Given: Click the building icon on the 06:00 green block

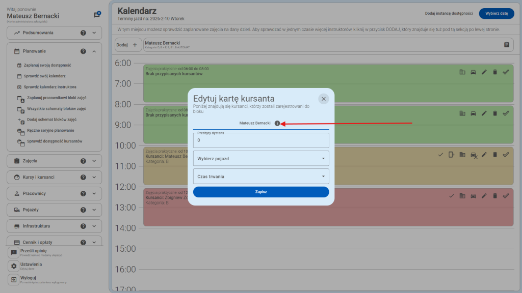Looking at the screenshot, I should [x=463, y=72].
